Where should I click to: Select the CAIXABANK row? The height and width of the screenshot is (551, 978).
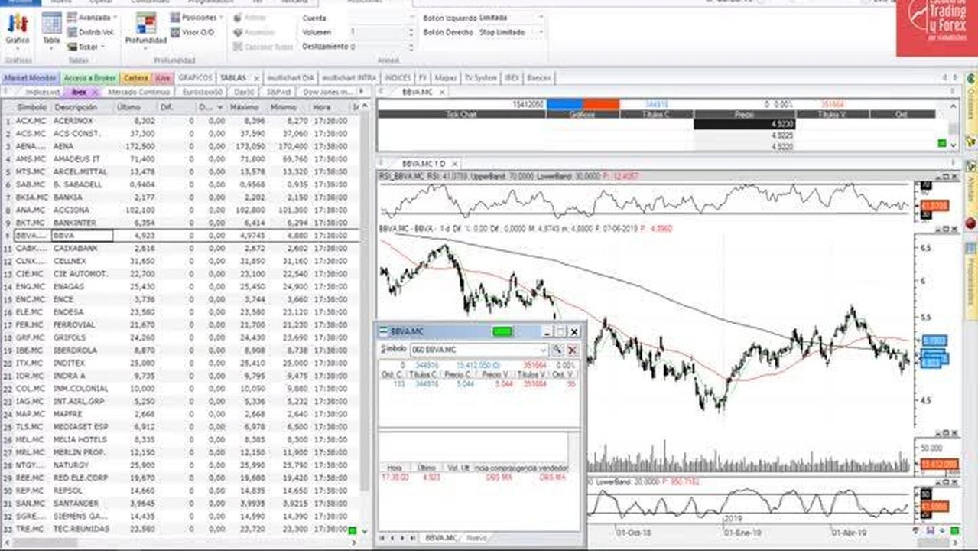180,248
